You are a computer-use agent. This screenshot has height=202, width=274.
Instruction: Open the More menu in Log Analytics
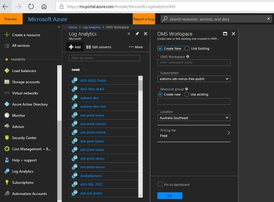pos(136,47)
